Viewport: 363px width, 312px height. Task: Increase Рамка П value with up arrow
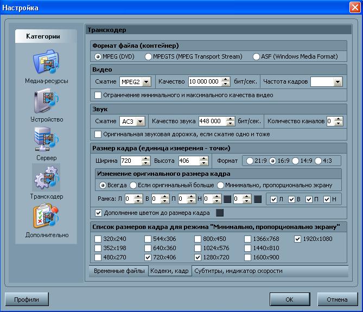191,197
